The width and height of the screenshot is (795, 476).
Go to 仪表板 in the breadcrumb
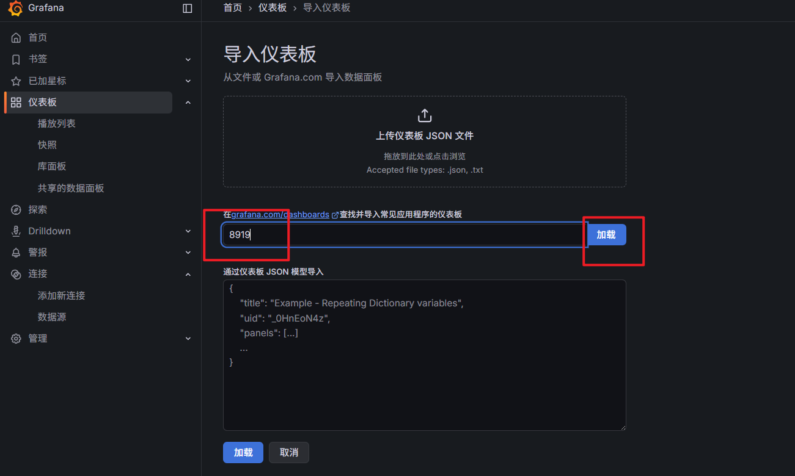pyautogui.click(x=273, y=8)
